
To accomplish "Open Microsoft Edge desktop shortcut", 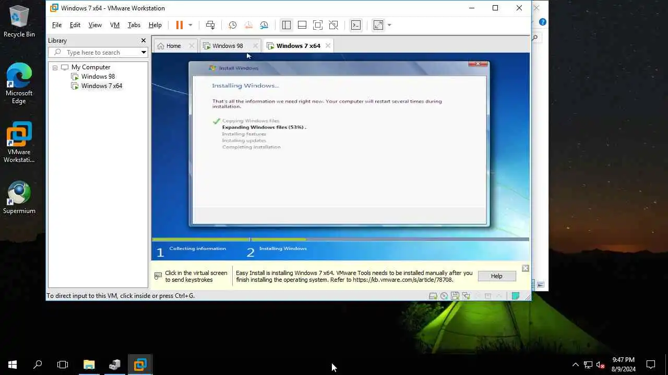I will click(x=19, y=83).
